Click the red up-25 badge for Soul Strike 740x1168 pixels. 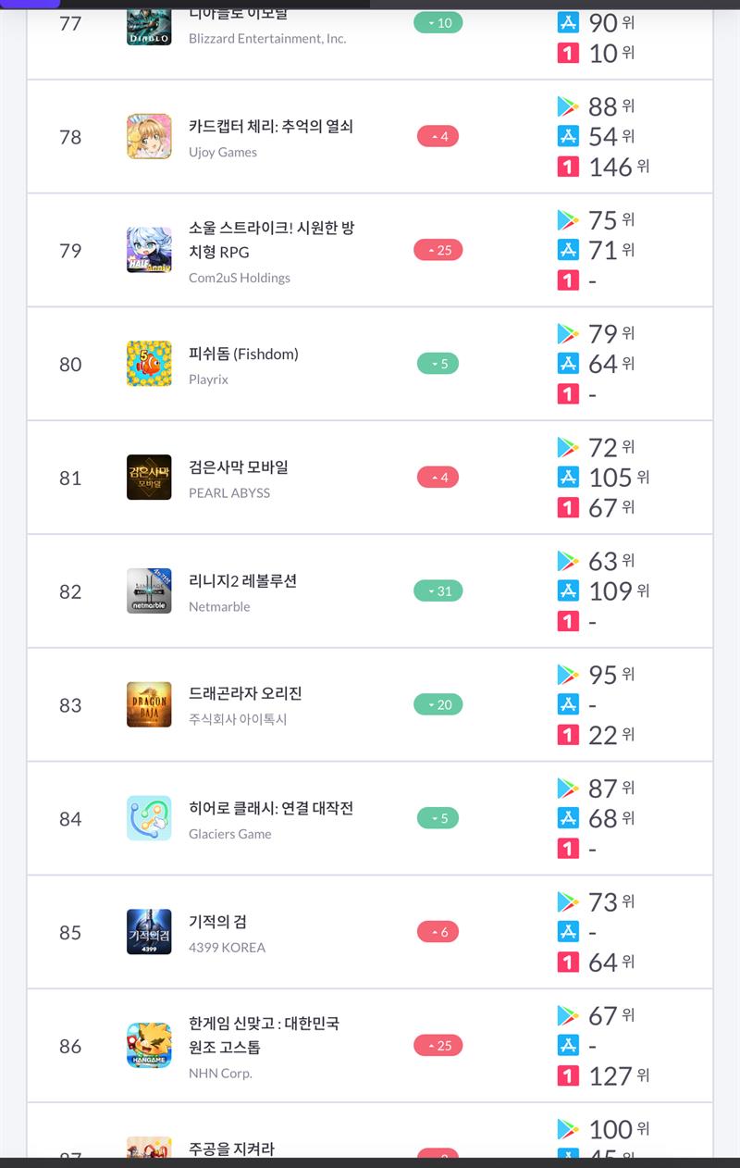pyautogui.click(x=438, y=250)
